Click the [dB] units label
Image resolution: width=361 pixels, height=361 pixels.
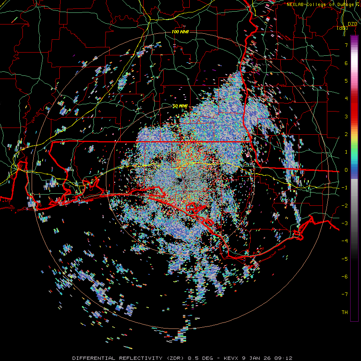[x=343, y=28]
